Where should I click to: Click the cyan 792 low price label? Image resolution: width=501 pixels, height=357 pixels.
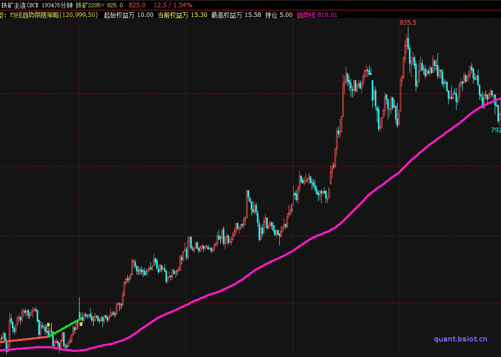point(495,130)
